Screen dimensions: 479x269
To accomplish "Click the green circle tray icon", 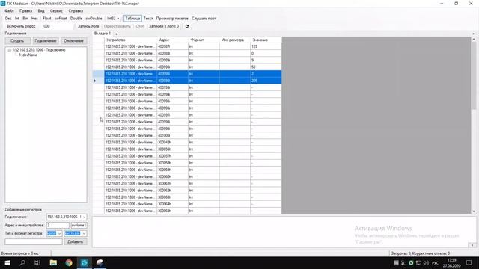I will click(411, 262).
